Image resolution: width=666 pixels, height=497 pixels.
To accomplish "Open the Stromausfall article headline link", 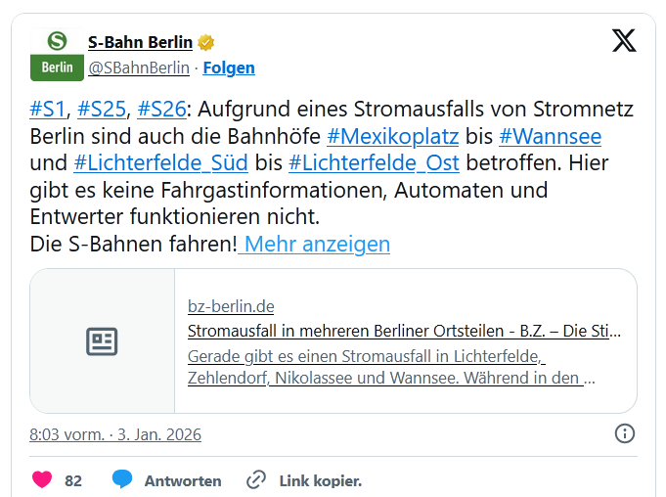I will [x=403, y=331].
